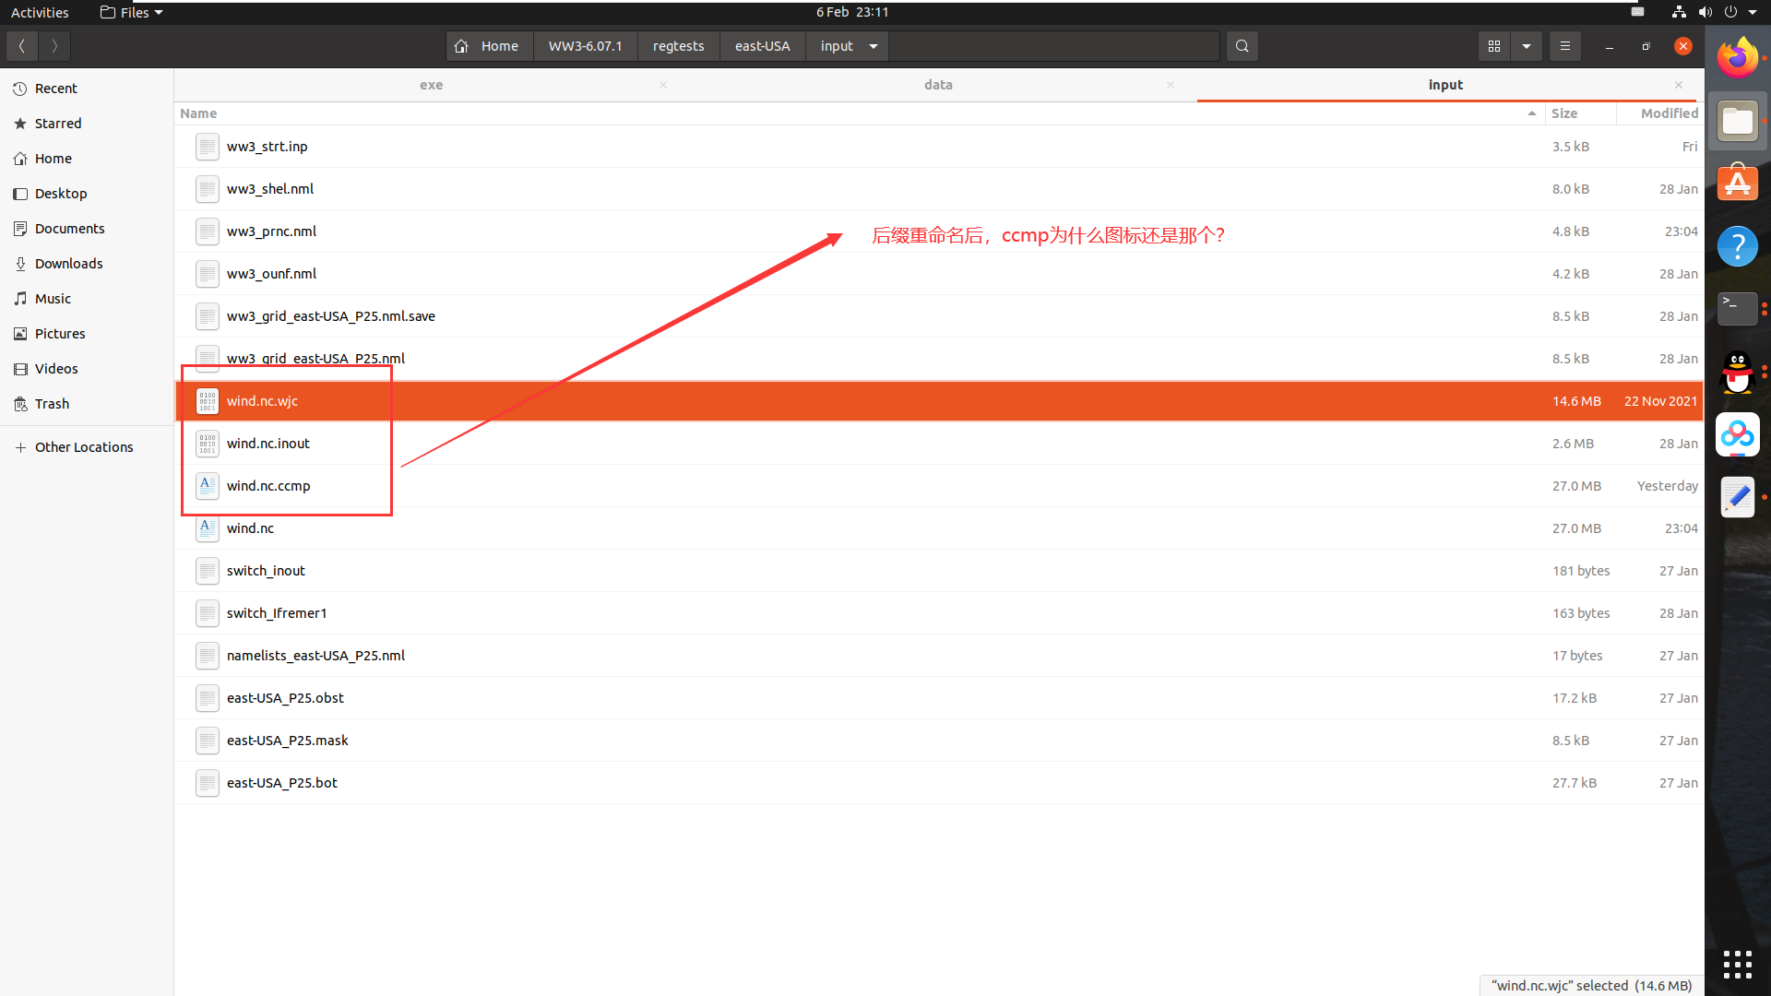Screen dimensions: 1771x996
Task: Navigate to WW3-6.07.1 breadcrumb
Action: point(585,46)
